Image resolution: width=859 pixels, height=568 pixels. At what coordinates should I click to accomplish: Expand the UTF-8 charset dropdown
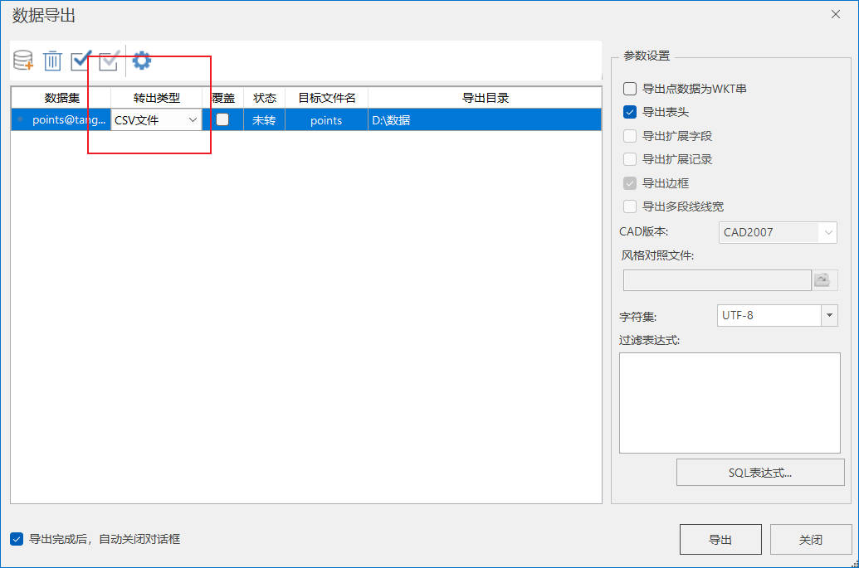pyautogui.click(x=829, y=315)
